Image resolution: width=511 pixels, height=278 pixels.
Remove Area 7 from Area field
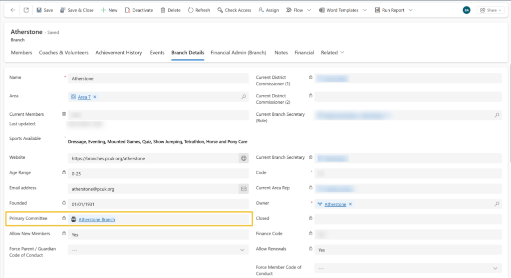(95, 97)
